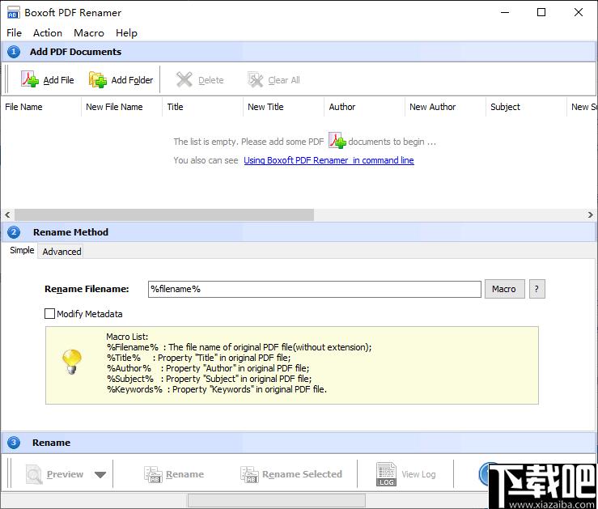This screenshot has width=598, height=509.
Task: Open the Help menu
Action: (126, 33)
